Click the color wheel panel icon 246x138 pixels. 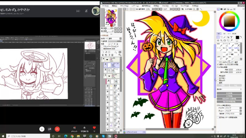pos(218,9)
